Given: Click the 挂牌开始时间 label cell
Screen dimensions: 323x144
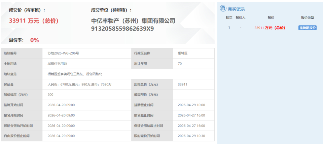Looking at the screenshot, I should coord(22,105).
